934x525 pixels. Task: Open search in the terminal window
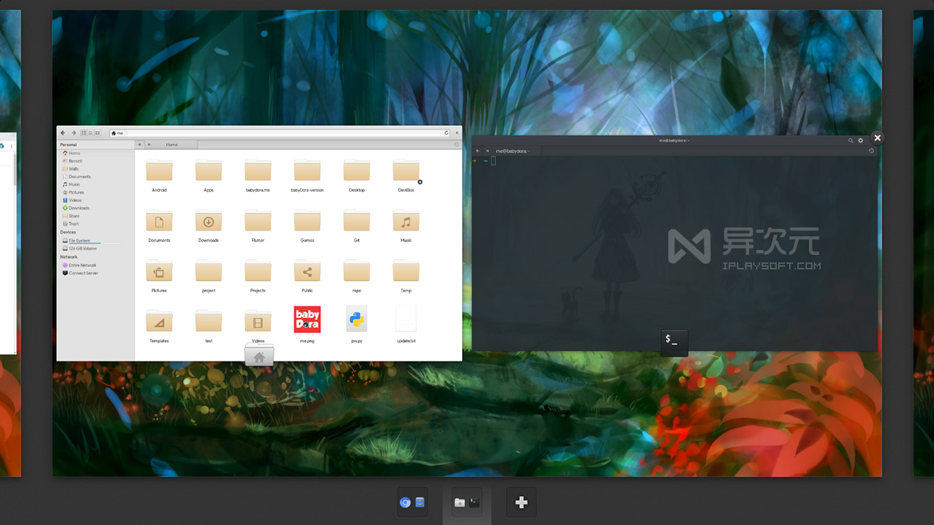tap(850, 139)
